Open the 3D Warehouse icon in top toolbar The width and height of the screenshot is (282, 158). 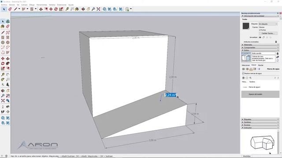(104, 9)
